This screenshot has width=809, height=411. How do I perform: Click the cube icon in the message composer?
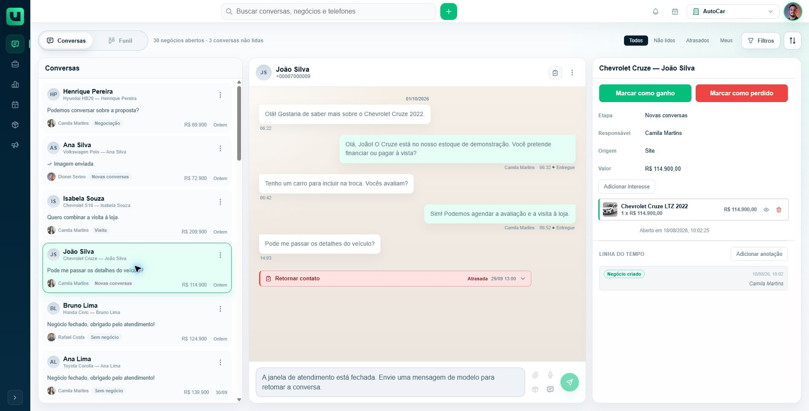535,389
